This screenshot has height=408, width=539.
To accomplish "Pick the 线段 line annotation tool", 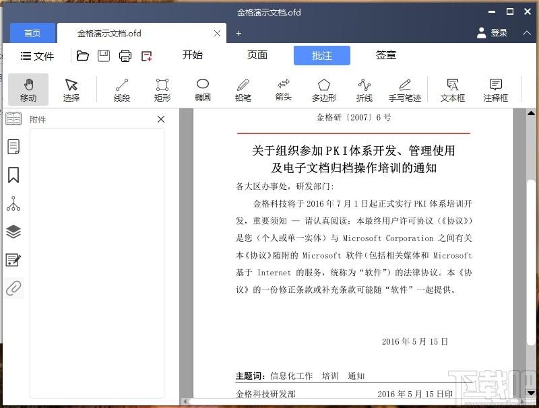I will pyautogui.click(x=122, y=90).
